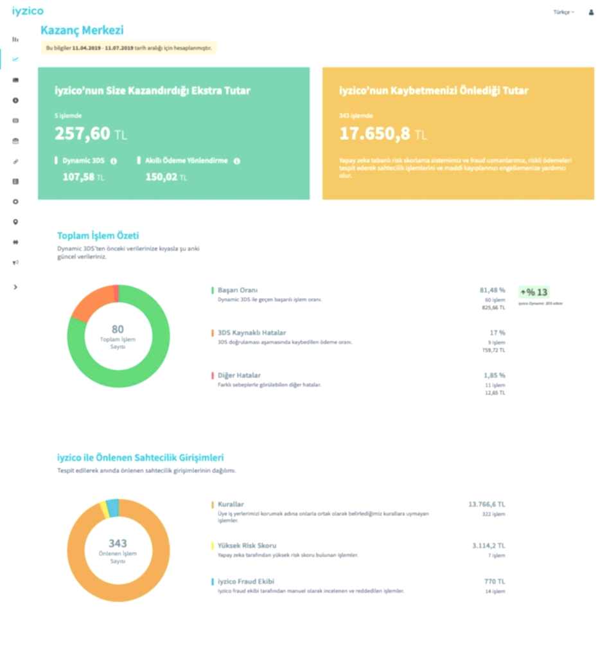607x658 pixels.
Task: Click the 107,58 TL Dynamic 3DS value
Action: click(x=83, y=177)
